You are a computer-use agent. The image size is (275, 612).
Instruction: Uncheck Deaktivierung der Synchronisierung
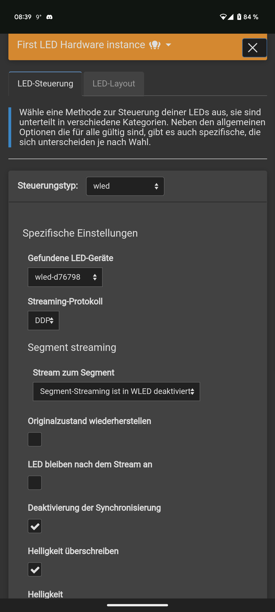(35, 526)
